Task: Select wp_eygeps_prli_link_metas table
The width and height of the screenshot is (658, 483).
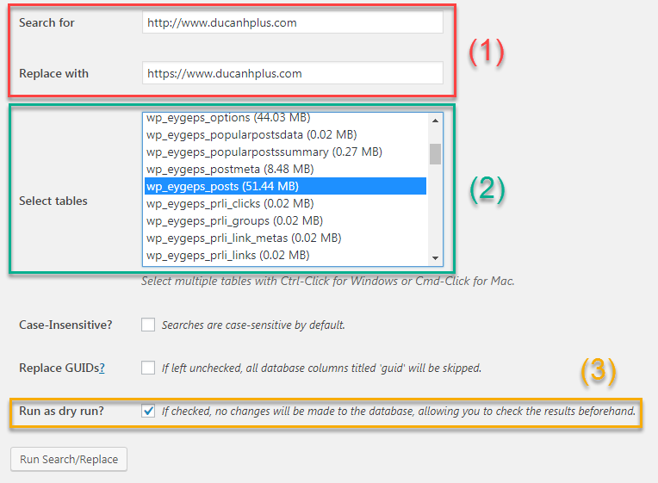Action: click(x=243, y=238)
